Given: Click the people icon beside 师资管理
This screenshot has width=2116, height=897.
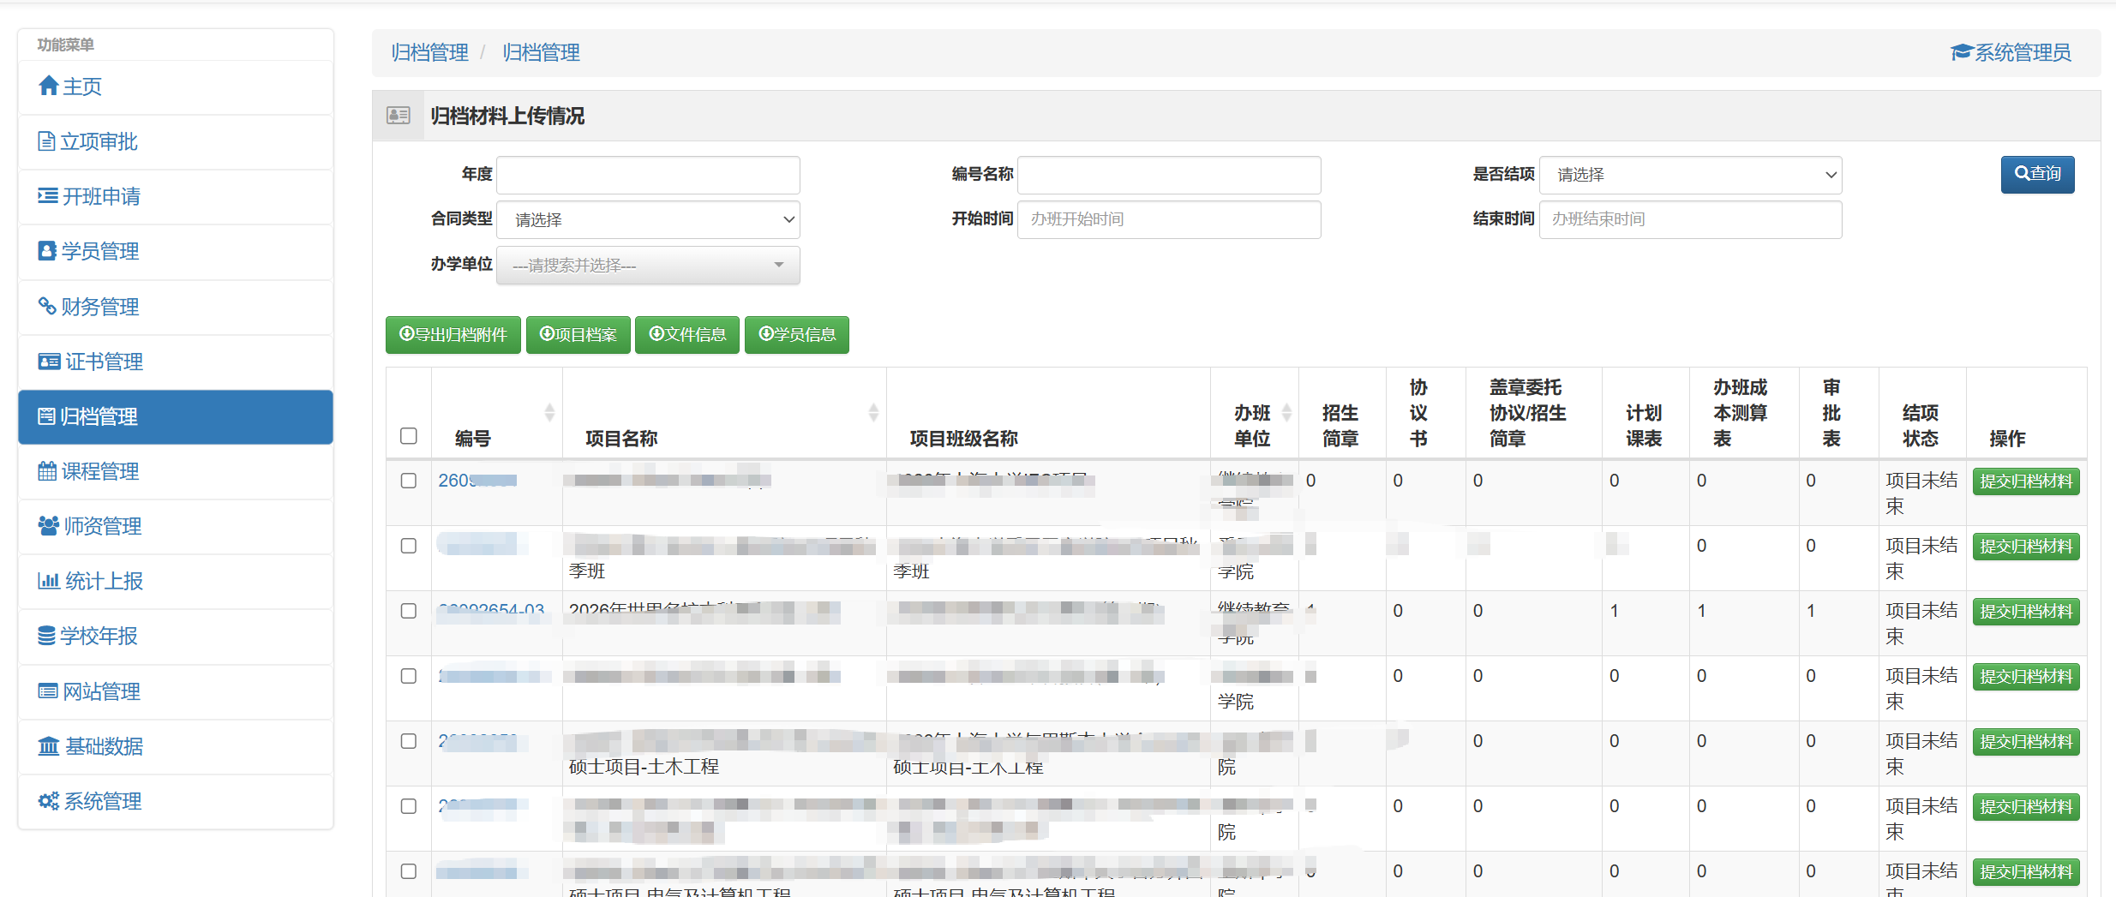Looking at the screenshot, I should point(49,525).
